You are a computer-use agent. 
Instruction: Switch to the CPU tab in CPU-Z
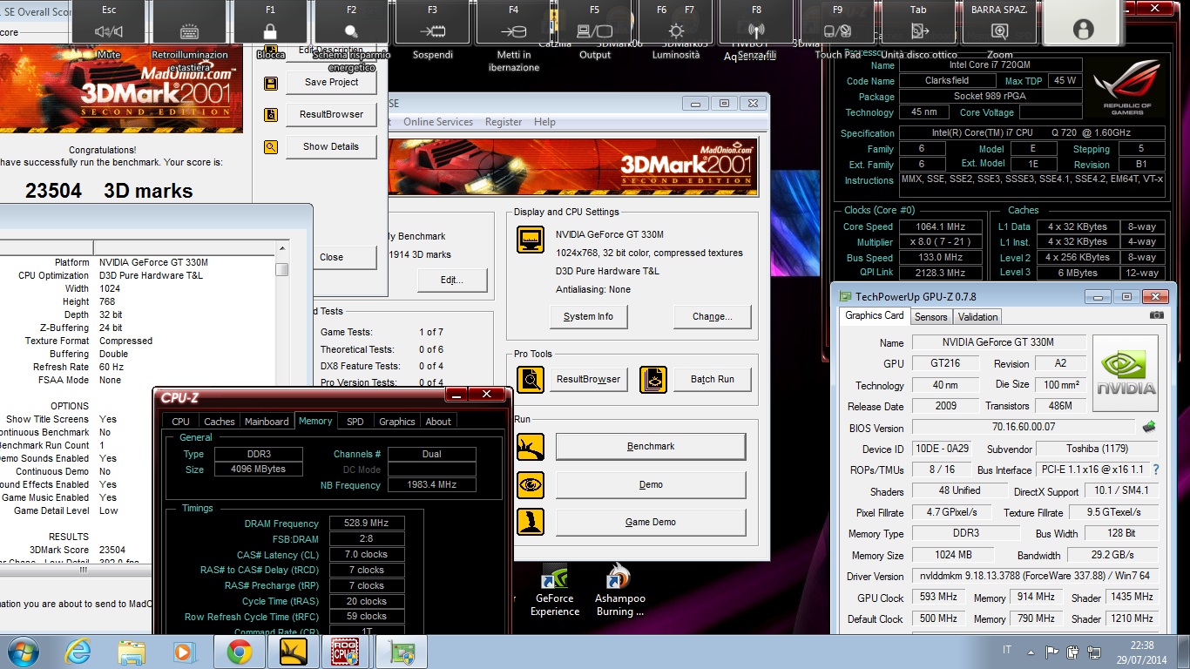(x=180, y=421)
